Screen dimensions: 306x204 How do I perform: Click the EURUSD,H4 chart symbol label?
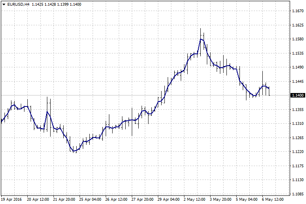click(18, 4)
